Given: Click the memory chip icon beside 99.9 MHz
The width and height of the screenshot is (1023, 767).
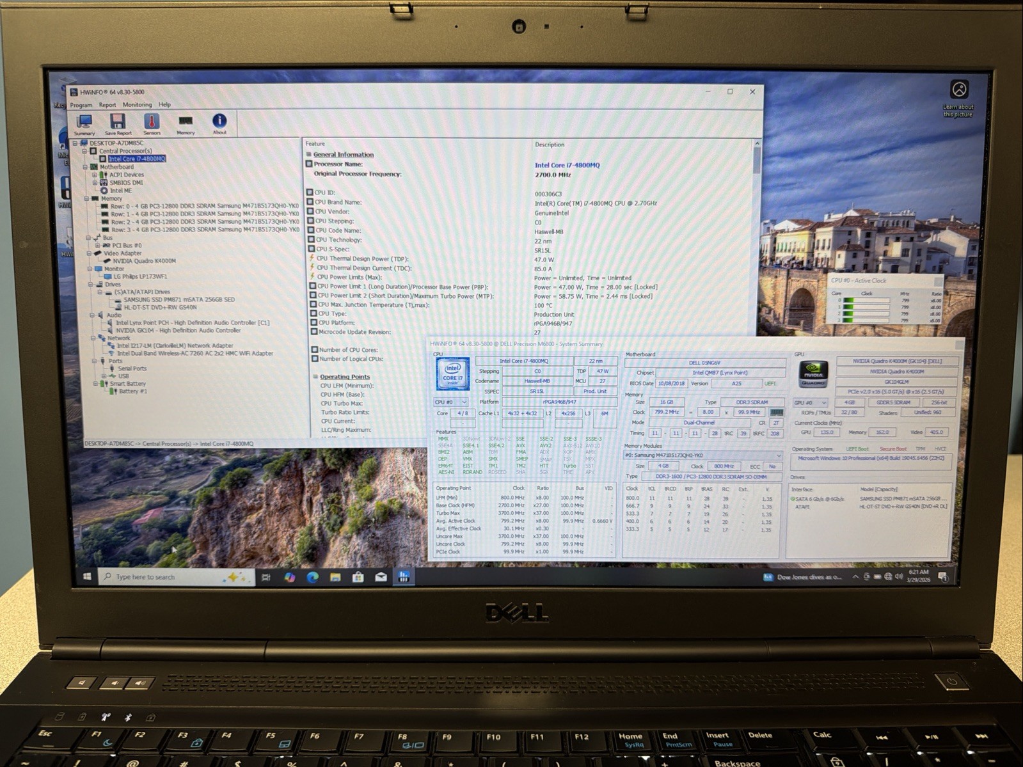Looking at the screenshot, I should pos(776,413).
